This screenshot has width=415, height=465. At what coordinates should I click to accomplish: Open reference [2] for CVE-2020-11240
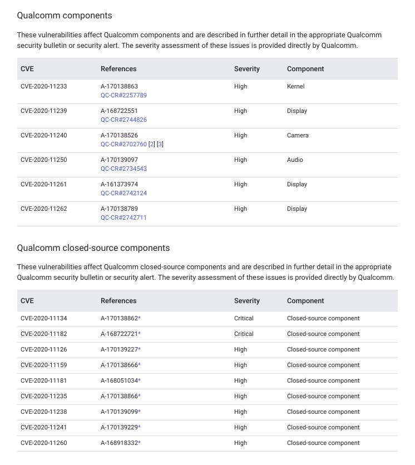pyautogui.click(x=152, y=144)
